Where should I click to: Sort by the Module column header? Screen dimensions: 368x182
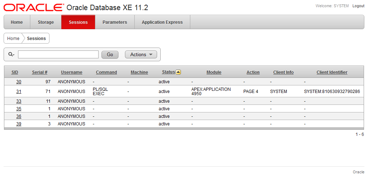tap(214, 72)
